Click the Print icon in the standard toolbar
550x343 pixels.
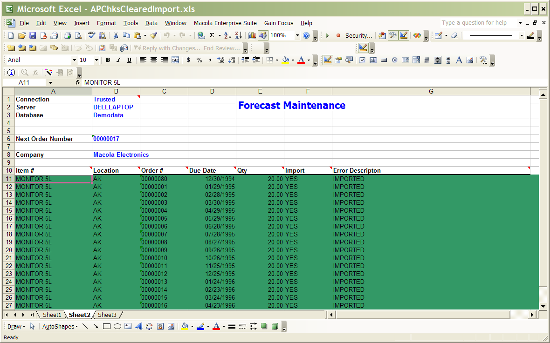pos(67,35)
